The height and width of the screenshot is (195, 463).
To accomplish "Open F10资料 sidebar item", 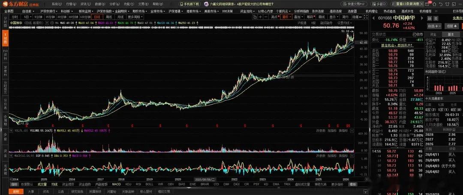I will [5, 54].
